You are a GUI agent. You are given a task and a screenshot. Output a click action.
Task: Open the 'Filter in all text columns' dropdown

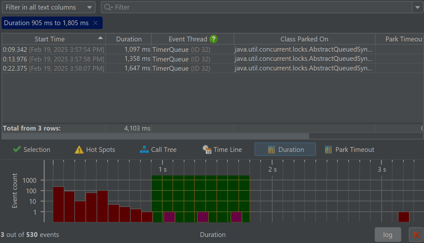[x=48, y=7]
